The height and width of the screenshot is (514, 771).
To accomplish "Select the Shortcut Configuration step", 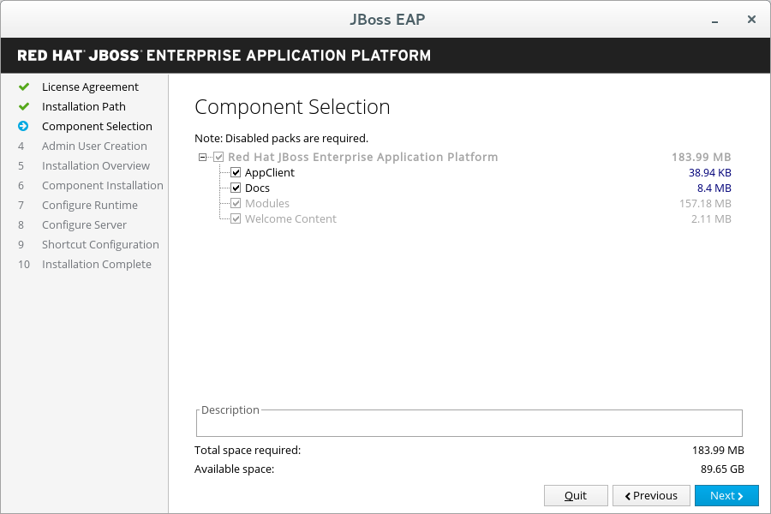I will [100, 244].
